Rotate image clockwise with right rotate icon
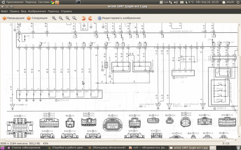Image resolution: width=241 pixels, height=150 pixels. (90, 18)
